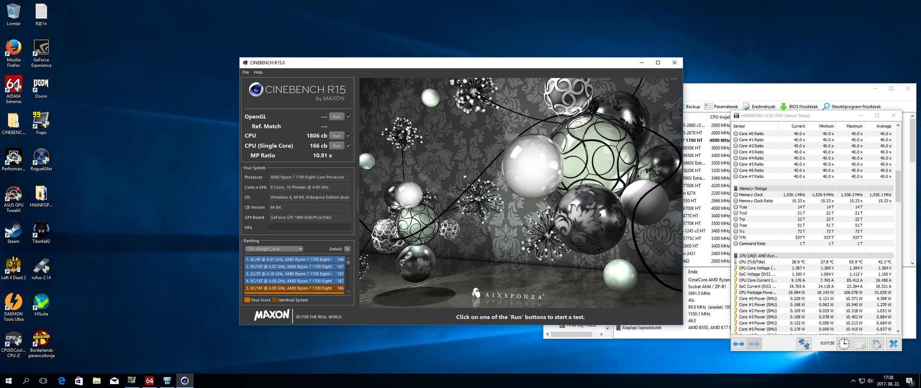This screenshot has height=388, width=921.
Task: Launch the Fraps desktop shortcut
Action: click(41, 123)
